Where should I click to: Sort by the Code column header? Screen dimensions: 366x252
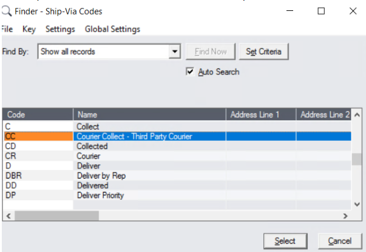point(38,114)
